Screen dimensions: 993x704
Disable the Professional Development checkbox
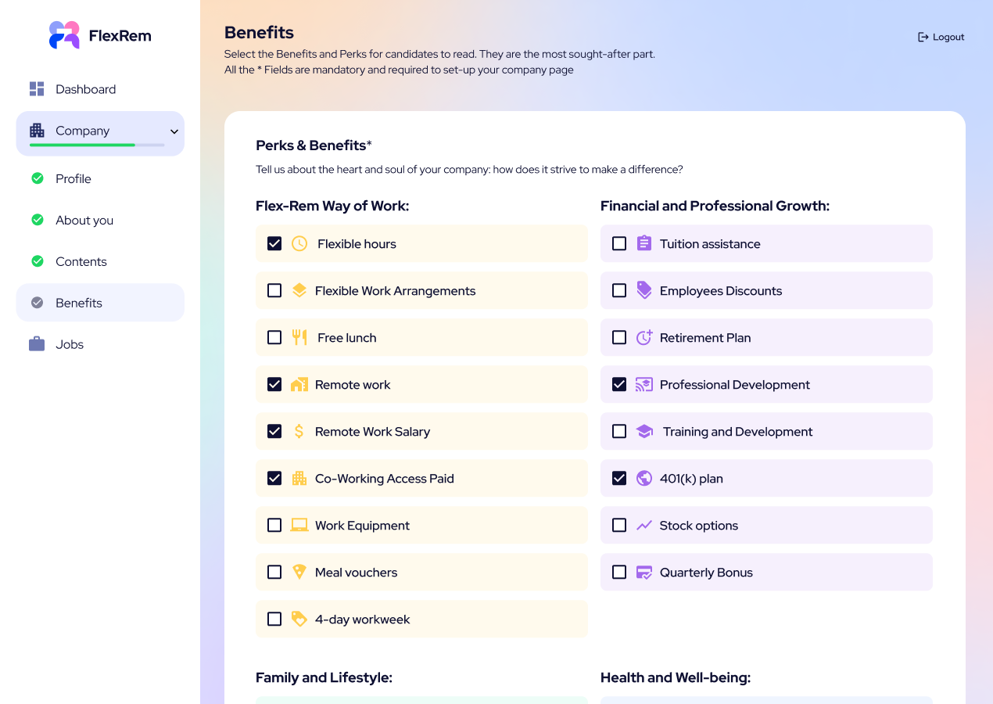pos(619,384)
